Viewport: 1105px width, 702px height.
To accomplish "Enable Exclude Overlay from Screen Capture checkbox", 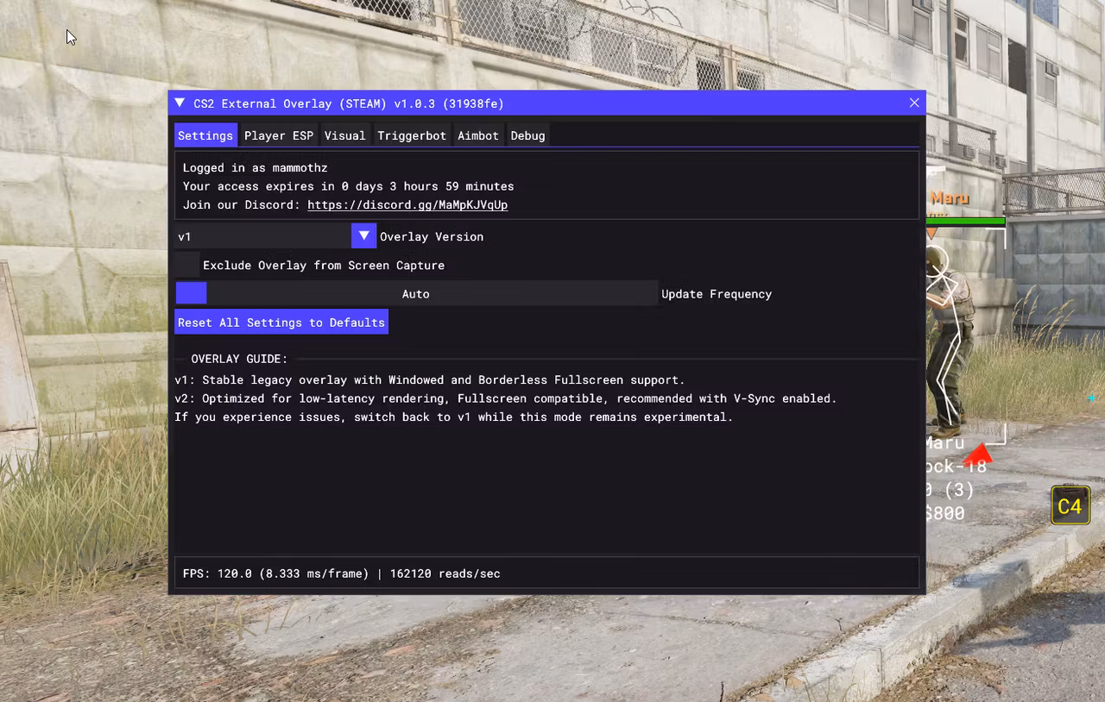I will (187, 265).
